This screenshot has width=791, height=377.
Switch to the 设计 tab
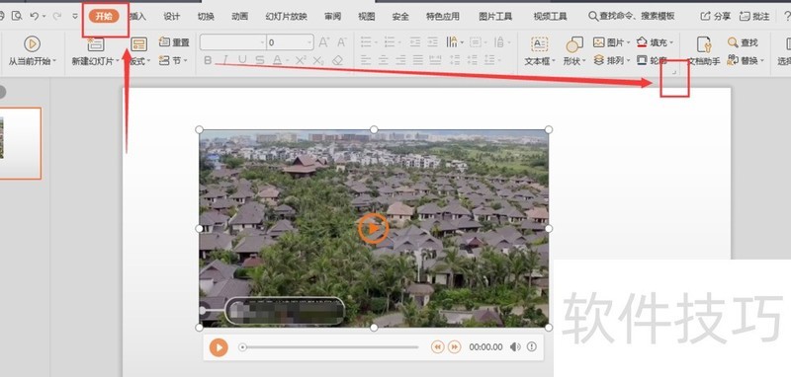pyautogui.click(x=171, y=16)
